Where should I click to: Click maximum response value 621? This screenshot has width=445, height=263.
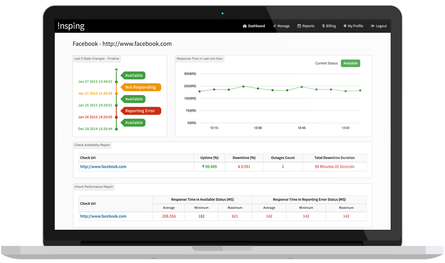tap(235, 216)
